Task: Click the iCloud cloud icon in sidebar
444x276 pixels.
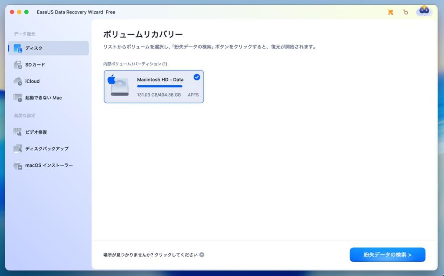Action: (x=18, y=81)
